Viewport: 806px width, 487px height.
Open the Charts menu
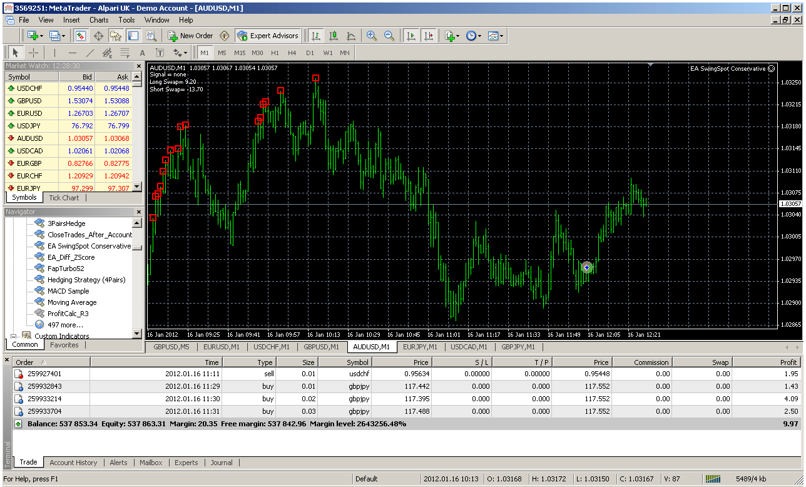click(99, 20)
